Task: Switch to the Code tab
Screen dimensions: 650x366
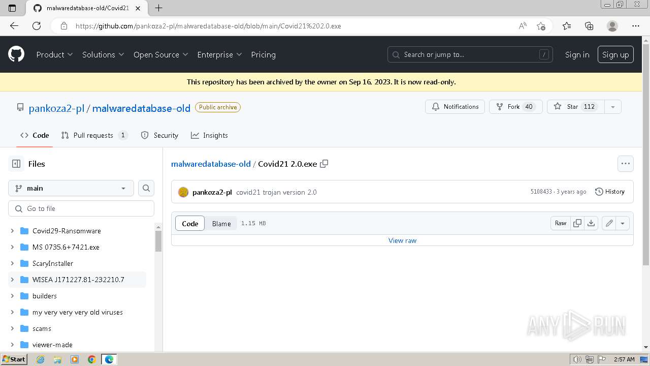Action: [35, 135]
